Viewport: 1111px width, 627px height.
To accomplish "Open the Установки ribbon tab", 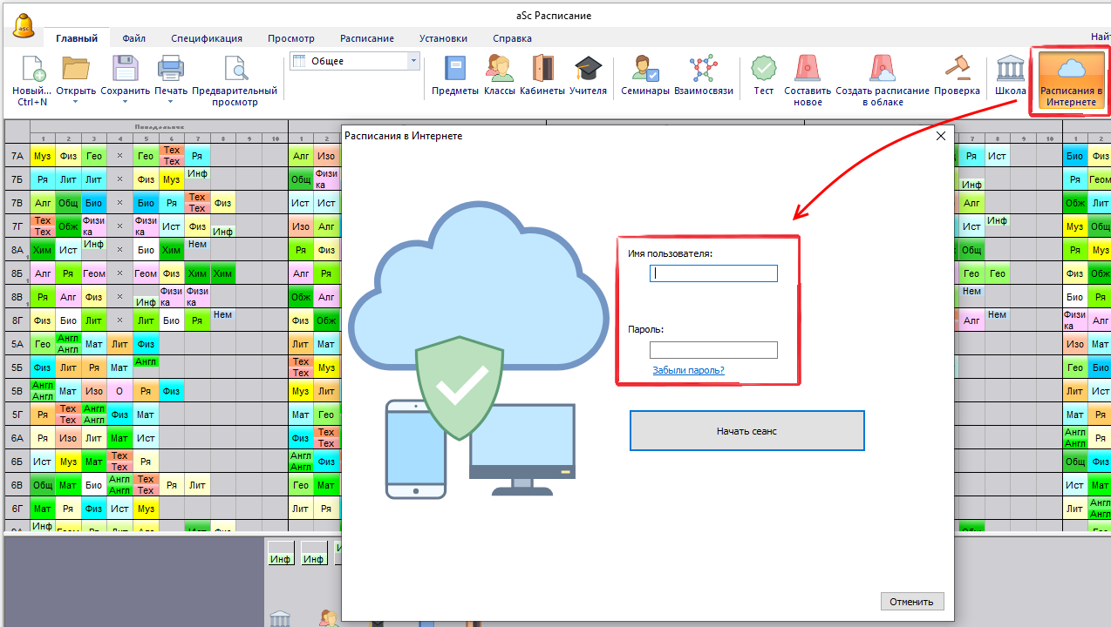I will click(x=443, y=38).
